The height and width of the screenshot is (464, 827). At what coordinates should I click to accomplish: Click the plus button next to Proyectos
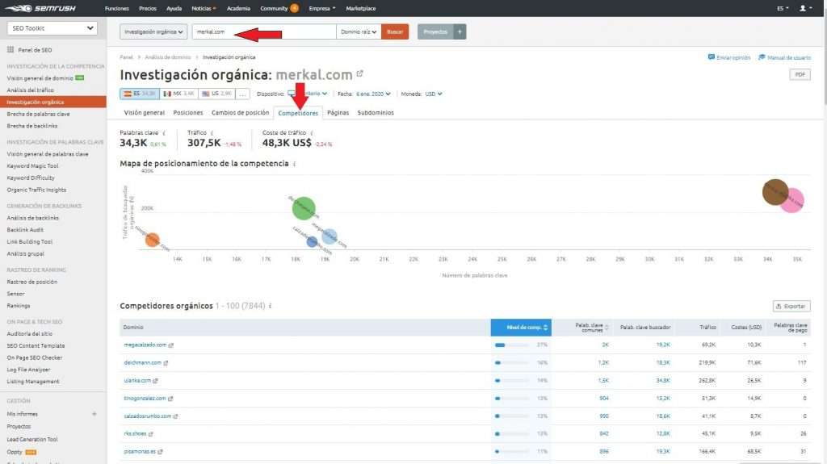click(460, 31)
